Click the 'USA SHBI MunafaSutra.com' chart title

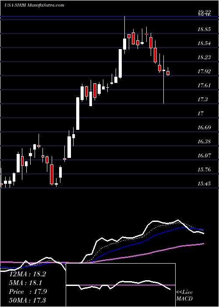[35, 5]
